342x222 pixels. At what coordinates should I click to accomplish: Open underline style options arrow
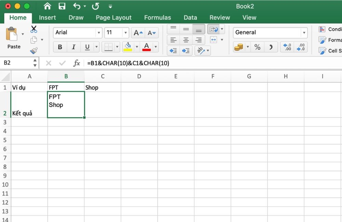point(96,47)
